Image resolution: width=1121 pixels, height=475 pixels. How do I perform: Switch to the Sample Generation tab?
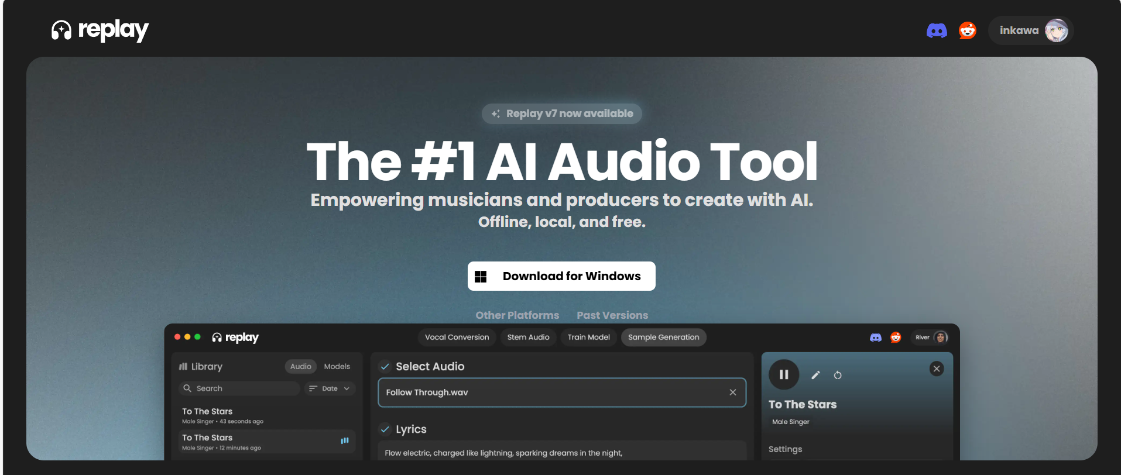[x=663, y=338]
